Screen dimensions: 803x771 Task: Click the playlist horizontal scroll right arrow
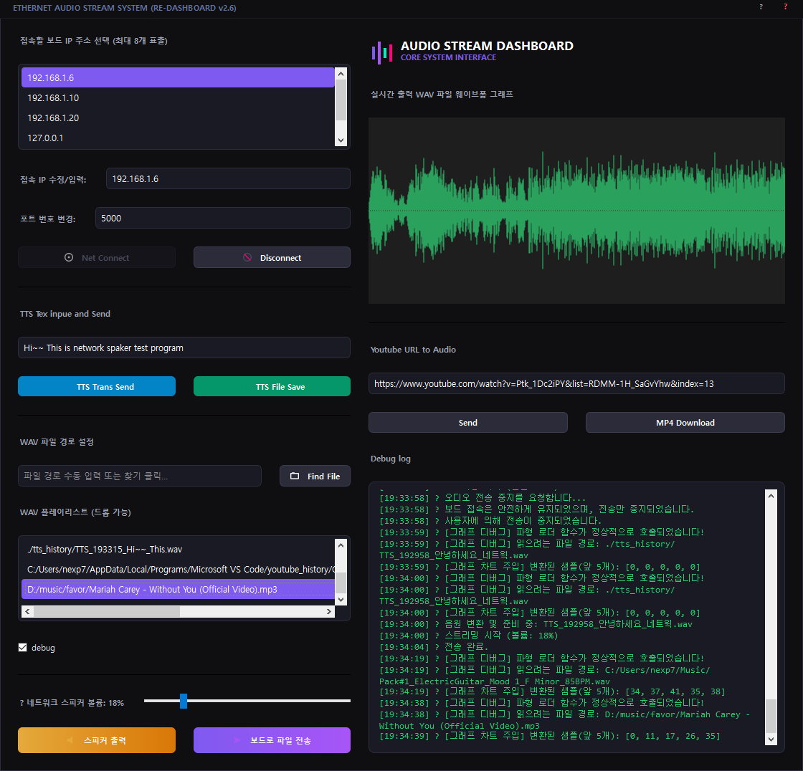pyautogui.click(x=329, y=612)
